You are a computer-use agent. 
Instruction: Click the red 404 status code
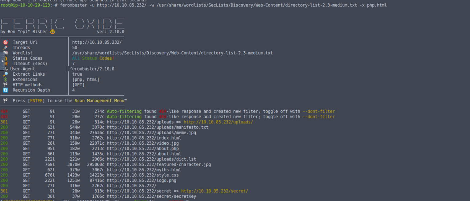pos(4,111)
